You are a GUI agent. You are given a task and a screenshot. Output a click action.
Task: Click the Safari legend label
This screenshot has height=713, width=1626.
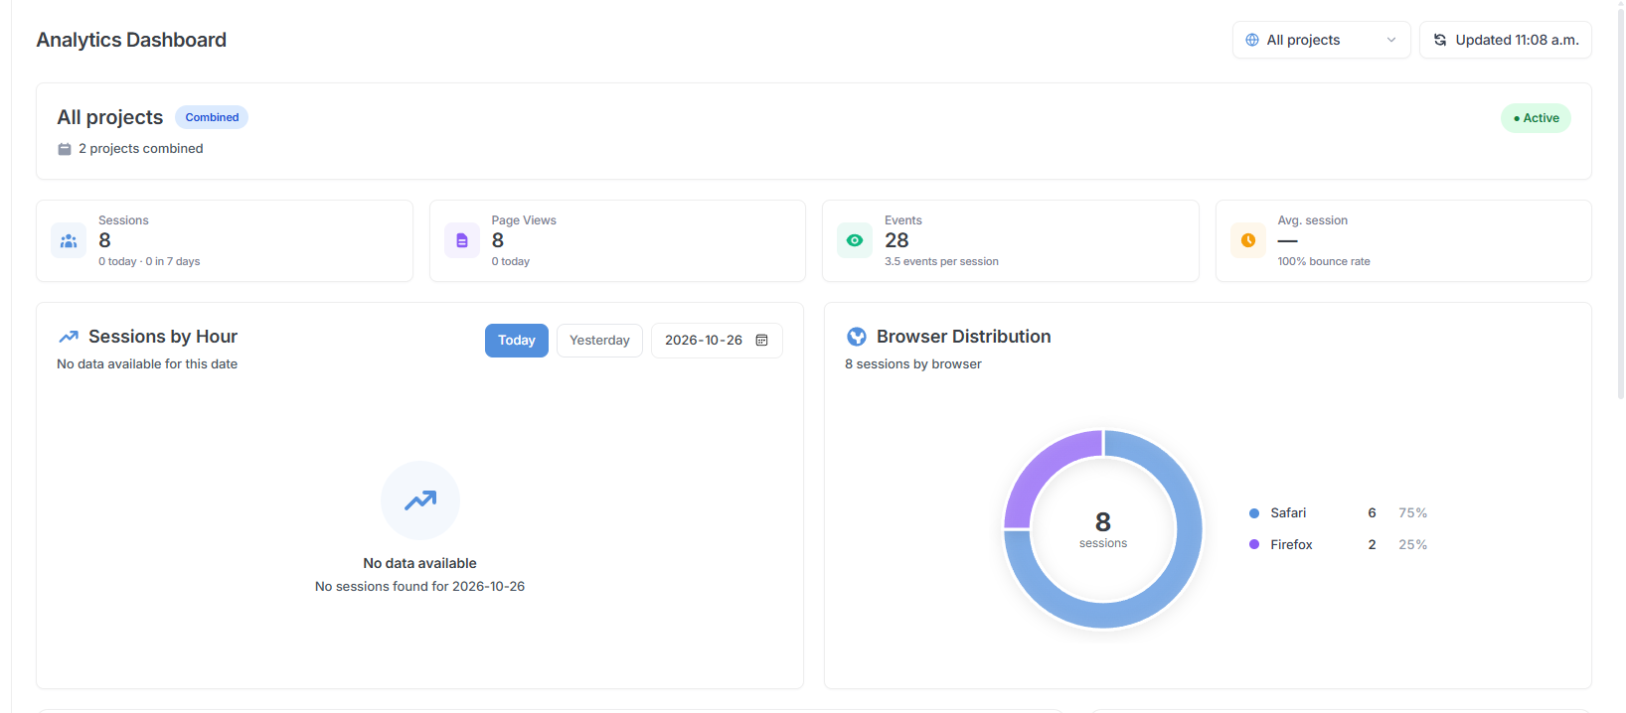point(1288,513)
